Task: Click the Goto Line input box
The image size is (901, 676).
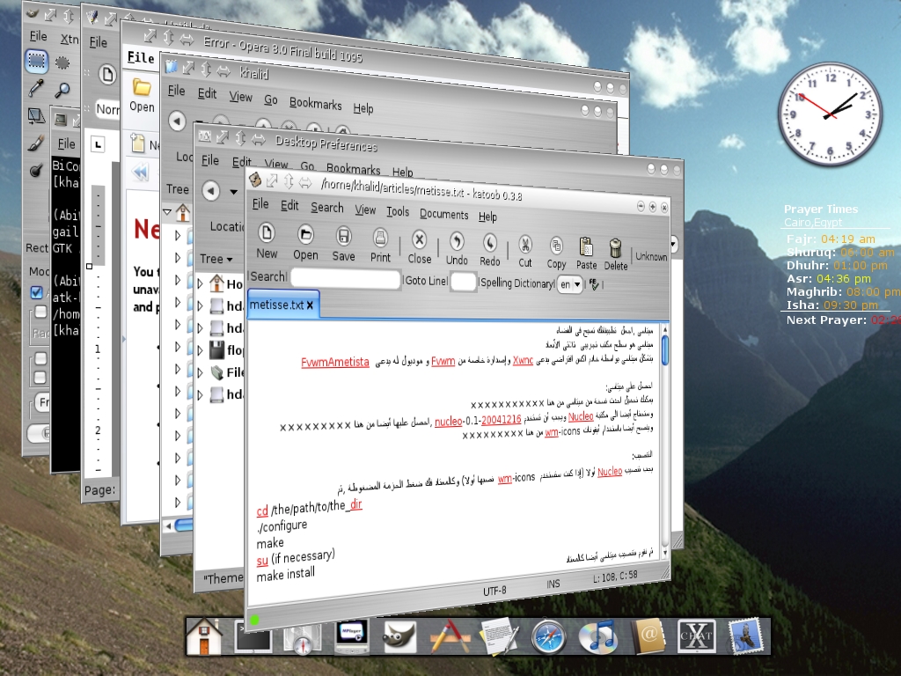Action: 463,282
